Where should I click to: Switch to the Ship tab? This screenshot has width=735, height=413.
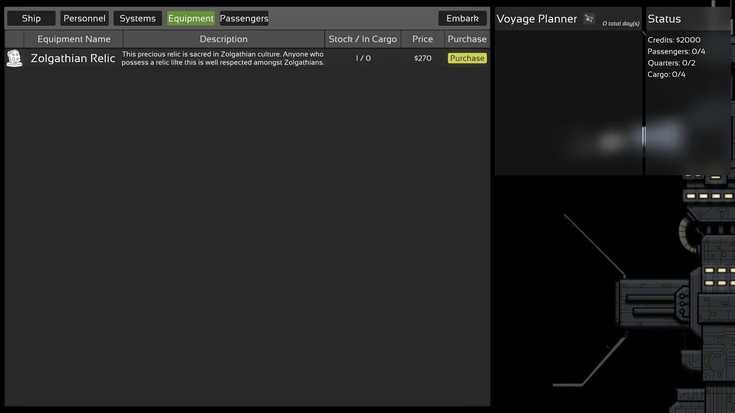(x=31, y=18)
